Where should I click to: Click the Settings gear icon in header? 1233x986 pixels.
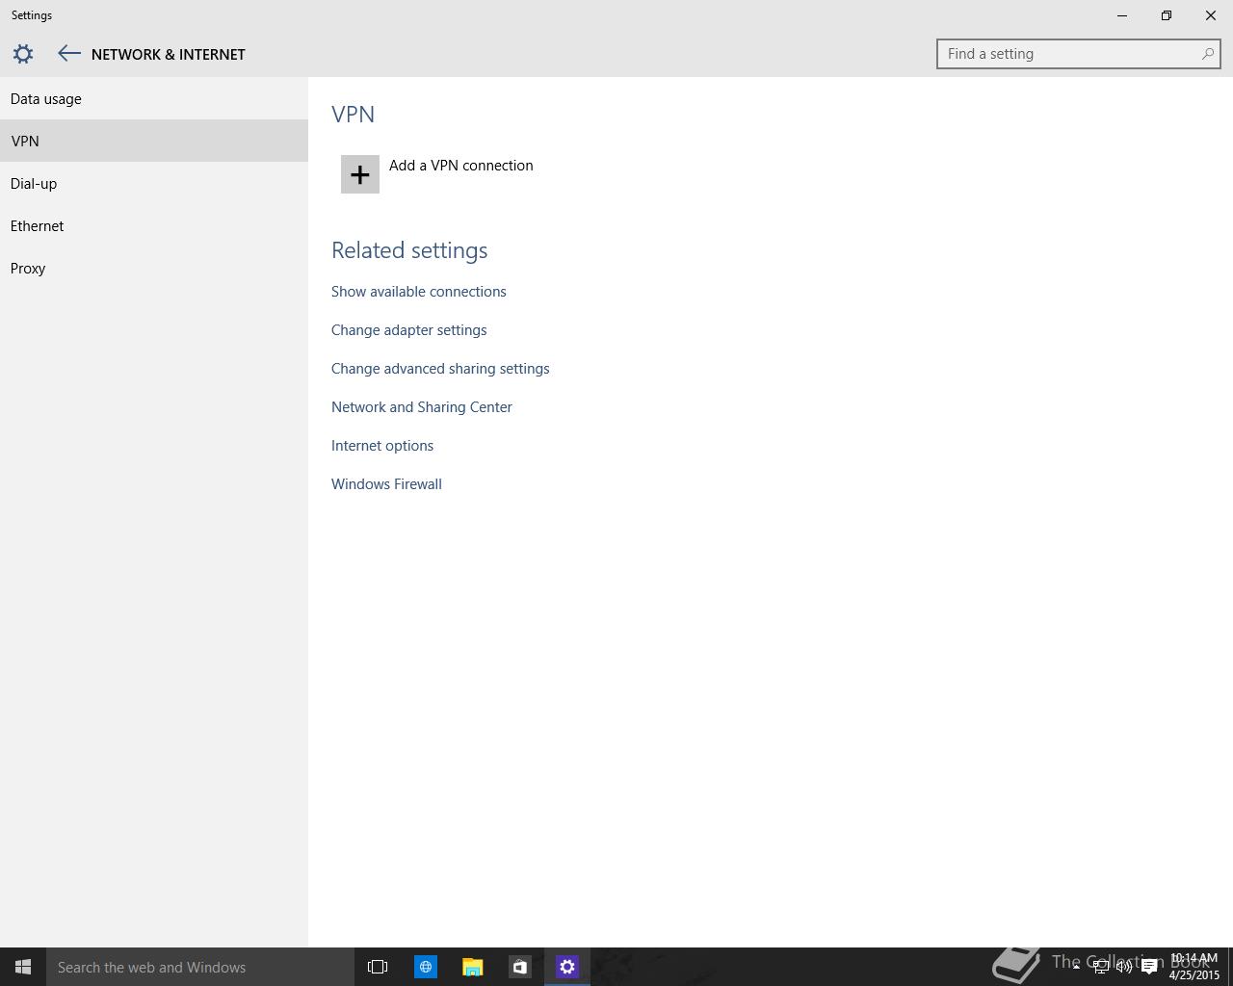[23, 54]
